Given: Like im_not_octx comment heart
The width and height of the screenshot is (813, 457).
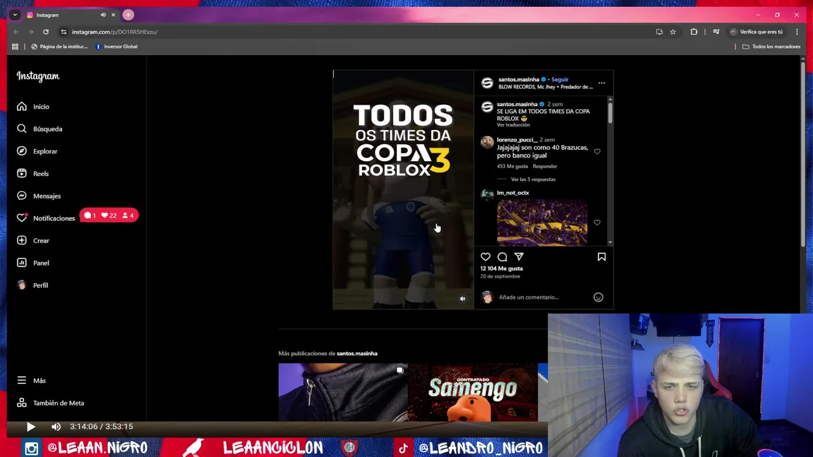Looking at the screenshot, I should [x=597, y=223].
